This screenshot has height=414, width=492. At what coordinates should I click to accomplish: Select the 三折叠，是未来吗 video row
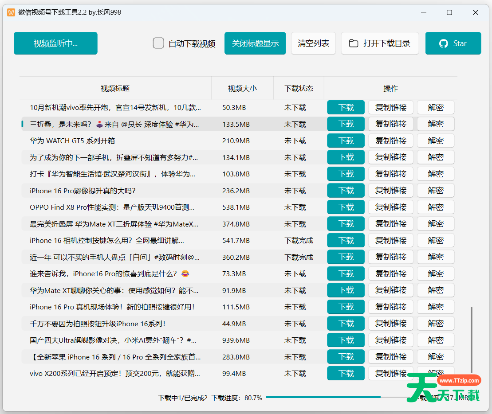(x=114, y=124)
